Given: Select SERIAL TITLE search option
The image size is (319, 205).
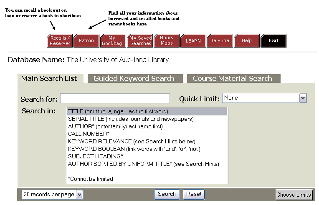Looking at the screenshot, I should tap(147, 119).
